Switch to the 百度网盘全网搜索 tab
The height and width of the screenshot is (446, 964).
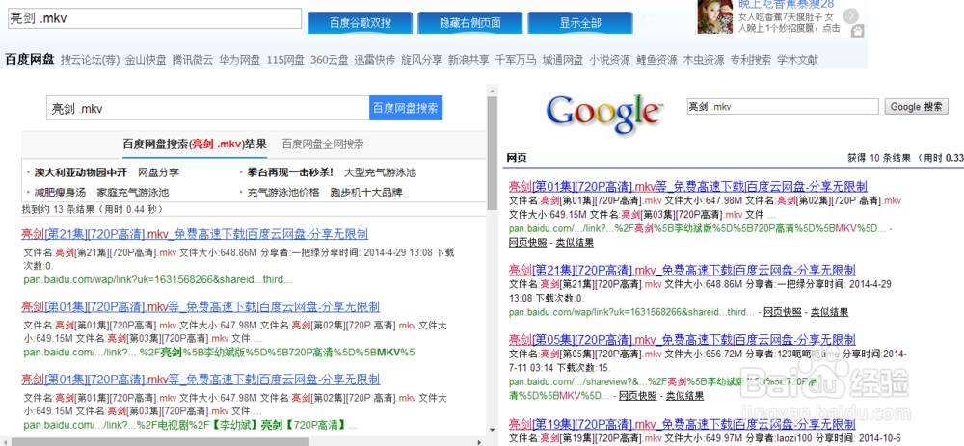click(x=323, y=144)
